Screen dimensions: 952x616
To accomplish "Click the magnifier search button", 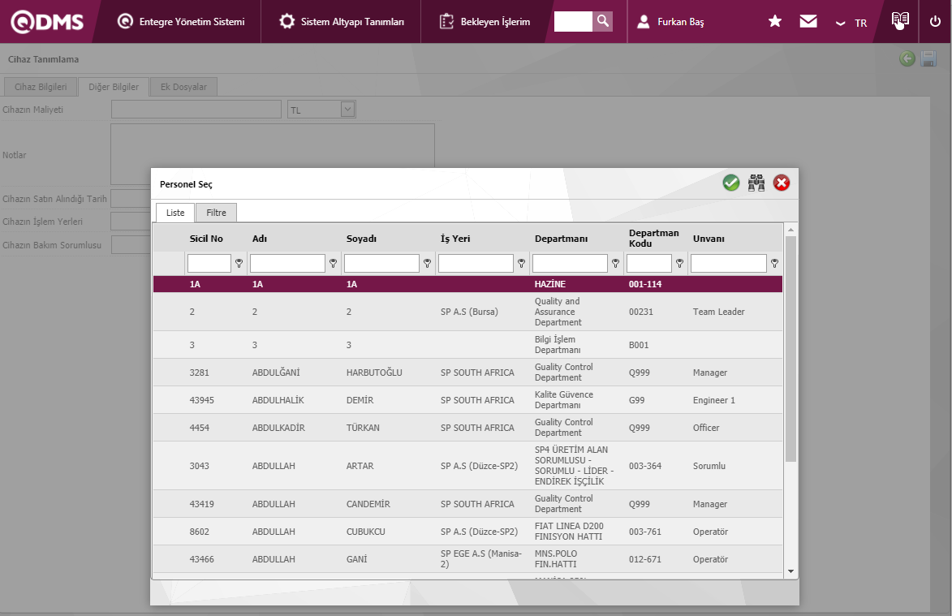I will (x=602, y=21).
